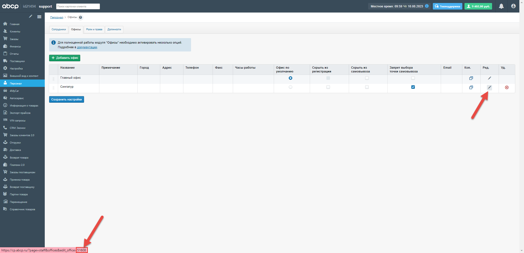
Task: Click the Сингапур name cell
Action: tap(79, 88)
